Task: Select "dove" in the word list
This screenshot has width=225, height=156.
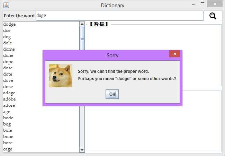Action: [23, 80]
